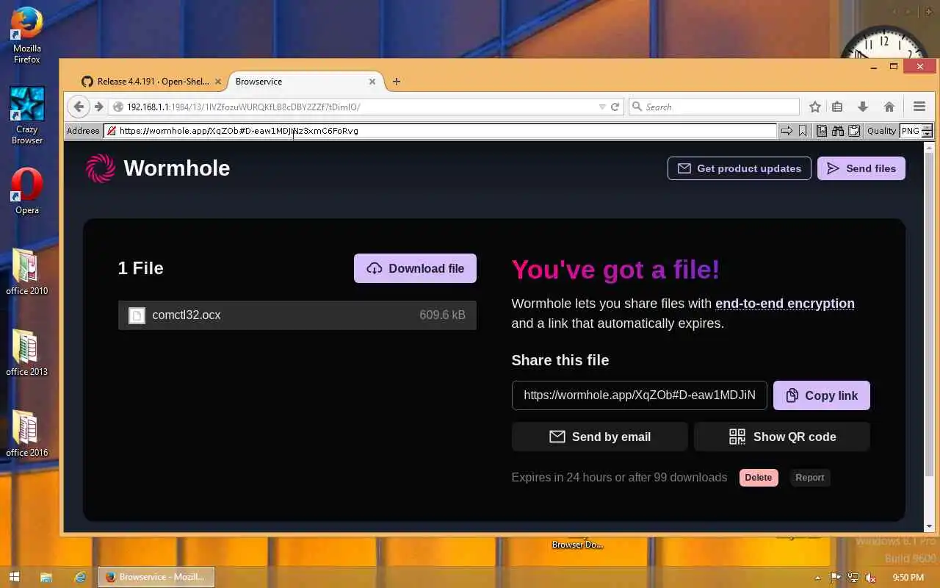Click the pink Delete button
Viewport: 940px width, 588px height.
pyautogui.click(x=759, y=478)
